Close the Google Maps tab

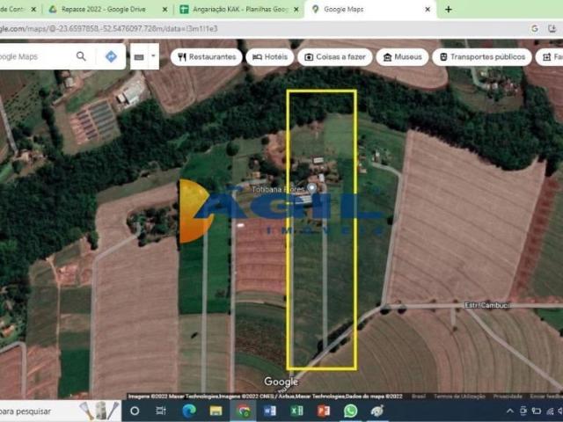428,10
